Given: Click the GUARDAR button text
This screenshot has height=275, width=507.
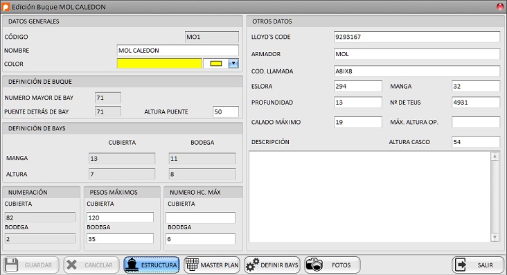Looking at the screenshot, I should coord(38,265).
